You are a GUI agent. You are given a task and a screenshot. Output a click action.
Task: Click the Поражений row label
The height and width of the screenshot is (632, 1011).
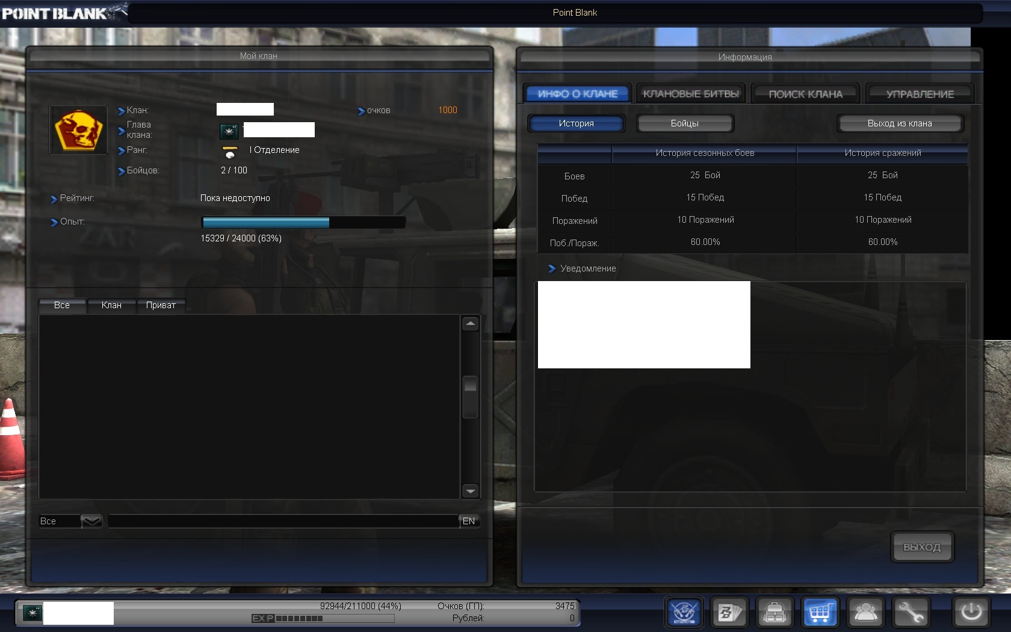coord(575,221)
